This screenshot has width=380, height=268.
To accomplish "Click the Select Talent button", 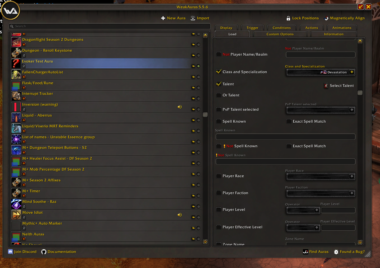I will pos(339,86).
